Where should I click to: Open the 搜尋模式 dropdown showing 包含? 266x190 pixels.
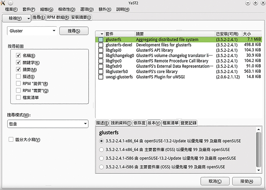pos(48,124)
